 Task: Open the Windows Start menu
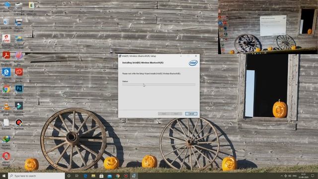tap(4, 176)
